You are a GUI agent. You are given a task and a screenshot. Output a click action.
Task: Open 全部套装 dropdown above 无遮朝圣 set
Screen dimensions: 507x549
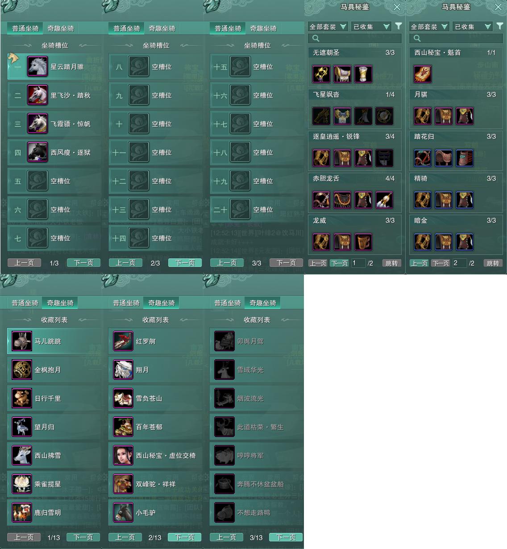pyautogui.click(x=328, y=27)
